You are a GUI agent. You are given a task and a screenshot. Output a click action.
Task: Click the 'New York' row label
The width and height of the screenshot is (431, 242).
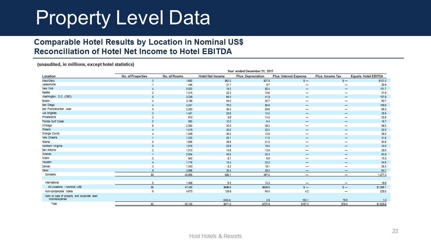tap(47, 88)
